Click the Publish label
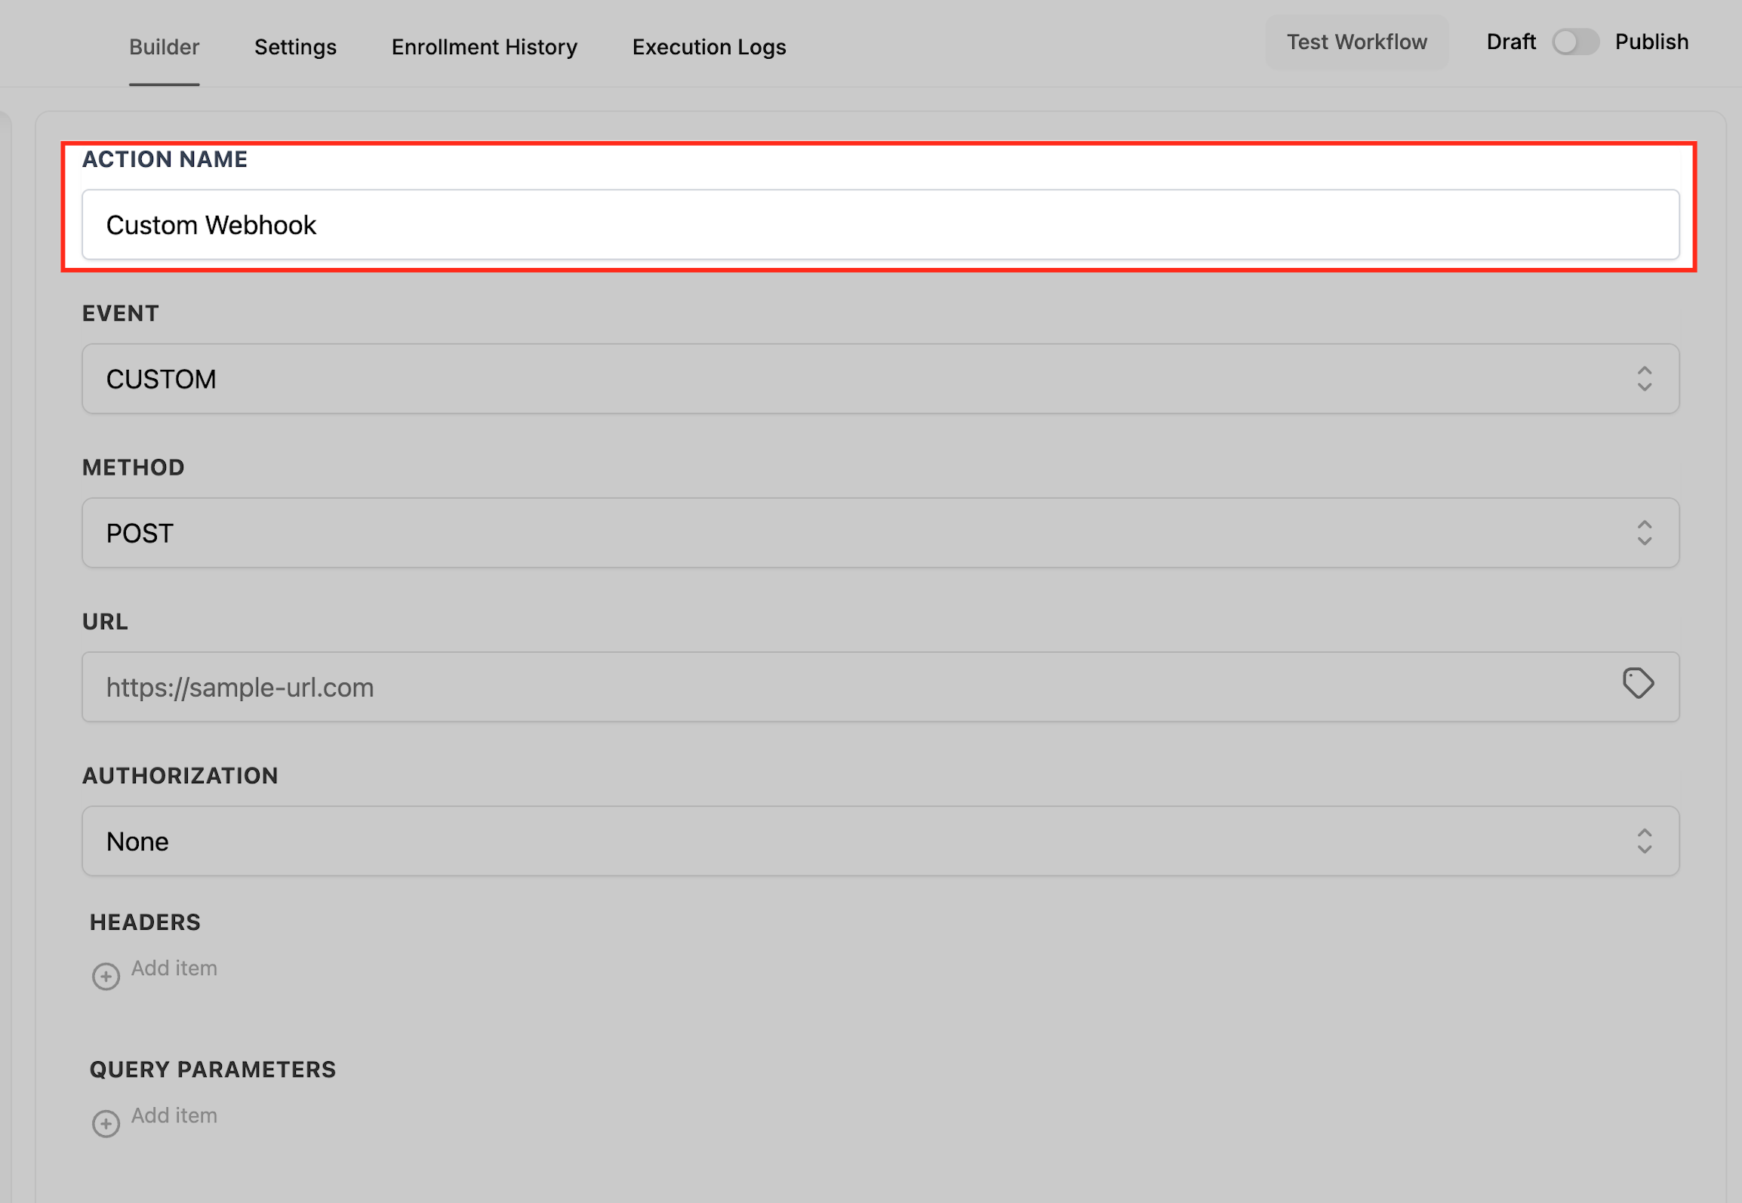 click(x=1651, y=42)
